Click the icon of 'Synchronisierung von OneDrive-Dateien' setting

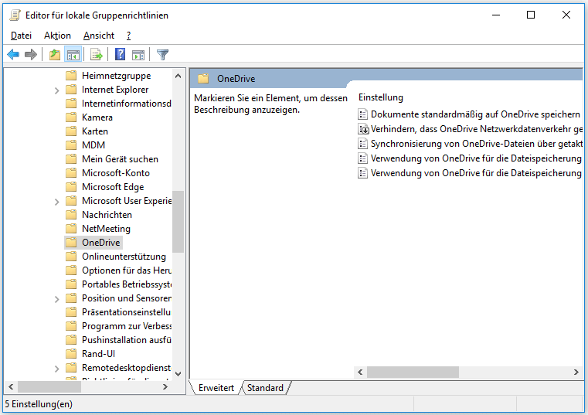362,144
